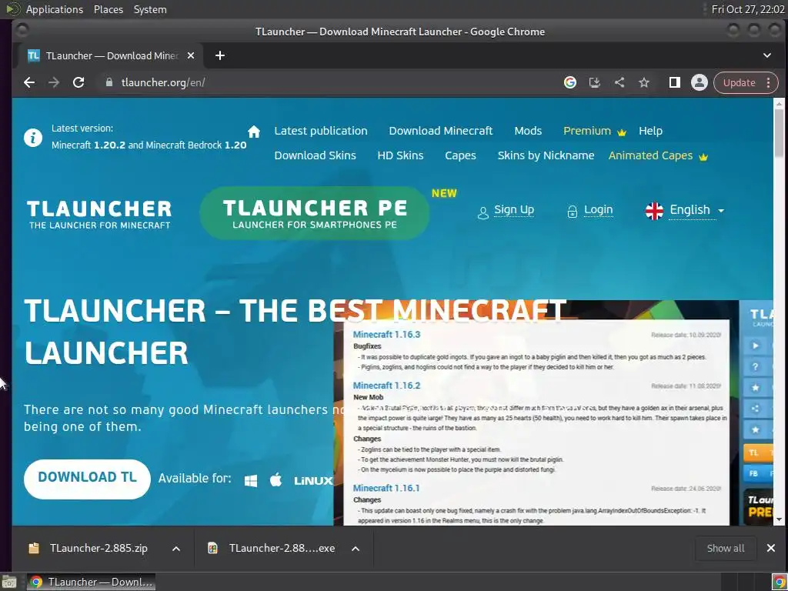The height and width of the screenshot is (591, 788).
Task: Click the Sign Up link
Action: (513, 209)
